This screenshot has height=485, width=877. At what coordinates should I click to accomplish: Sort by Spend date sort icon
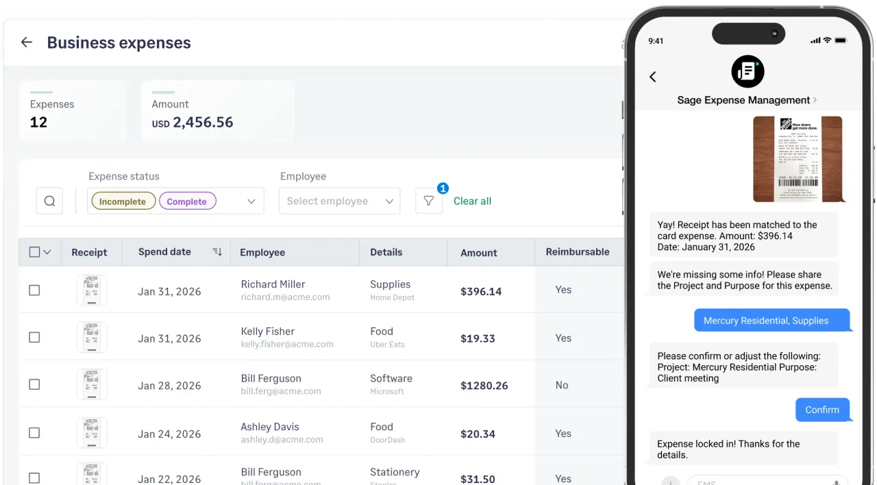click(x=217, y=252)
